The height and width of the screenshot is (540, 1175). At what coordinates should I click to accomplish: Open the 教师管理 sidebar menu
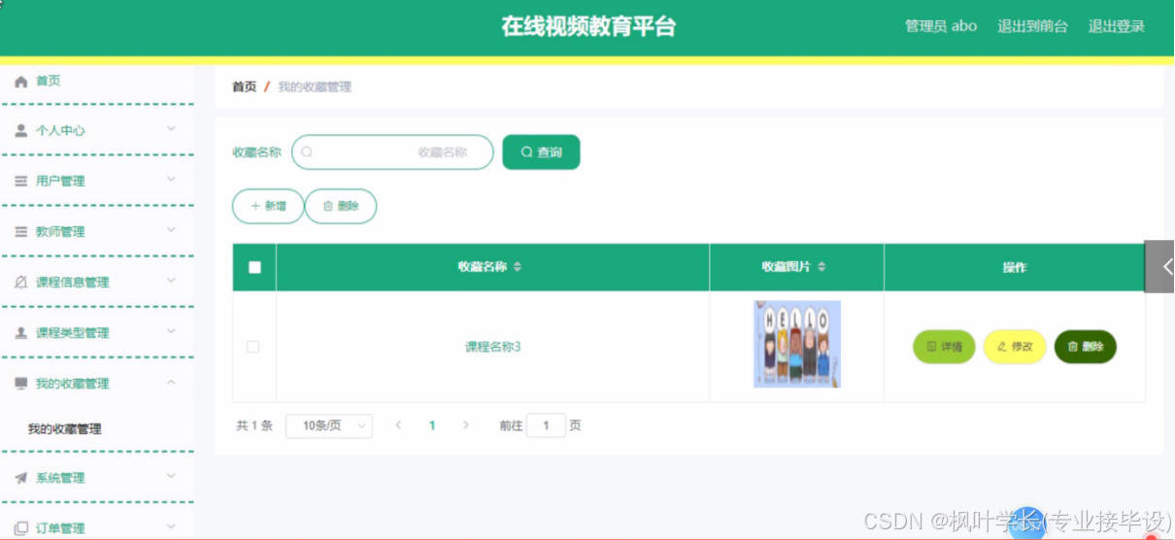click(x=97, y=231)
